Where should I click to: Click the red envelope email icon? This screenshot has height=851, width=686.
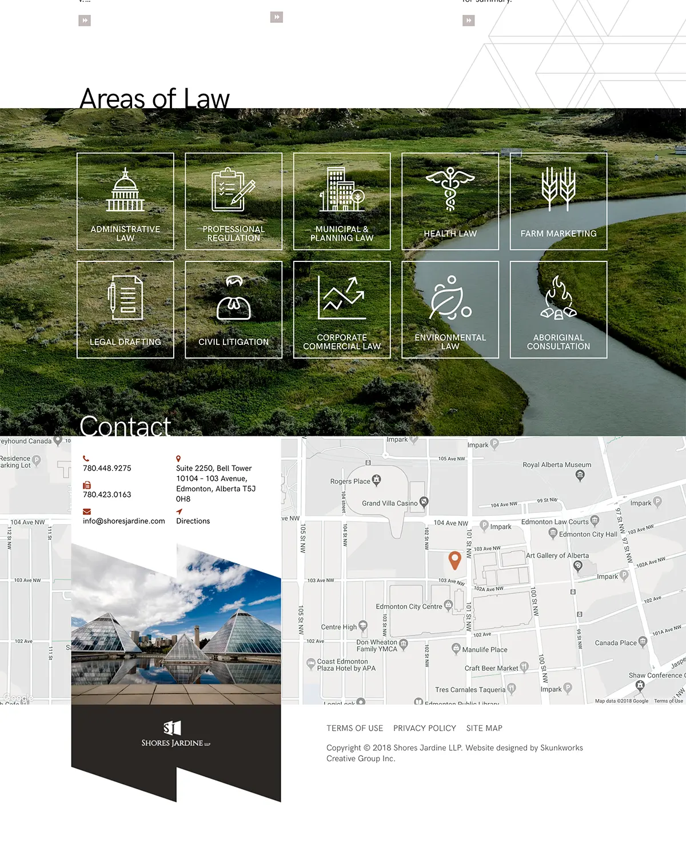pos(86,511)
